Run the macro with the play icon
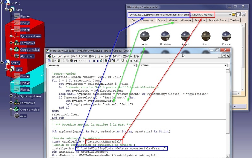Screen dimensions: 252x158 click(x=90, y=61)
